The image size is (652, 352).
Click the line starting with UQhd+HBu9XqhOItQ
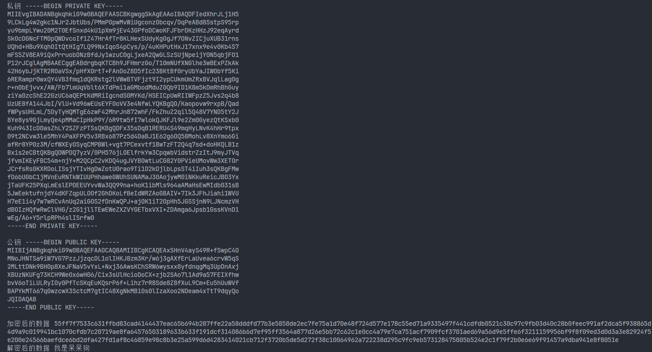click(123, 47)
